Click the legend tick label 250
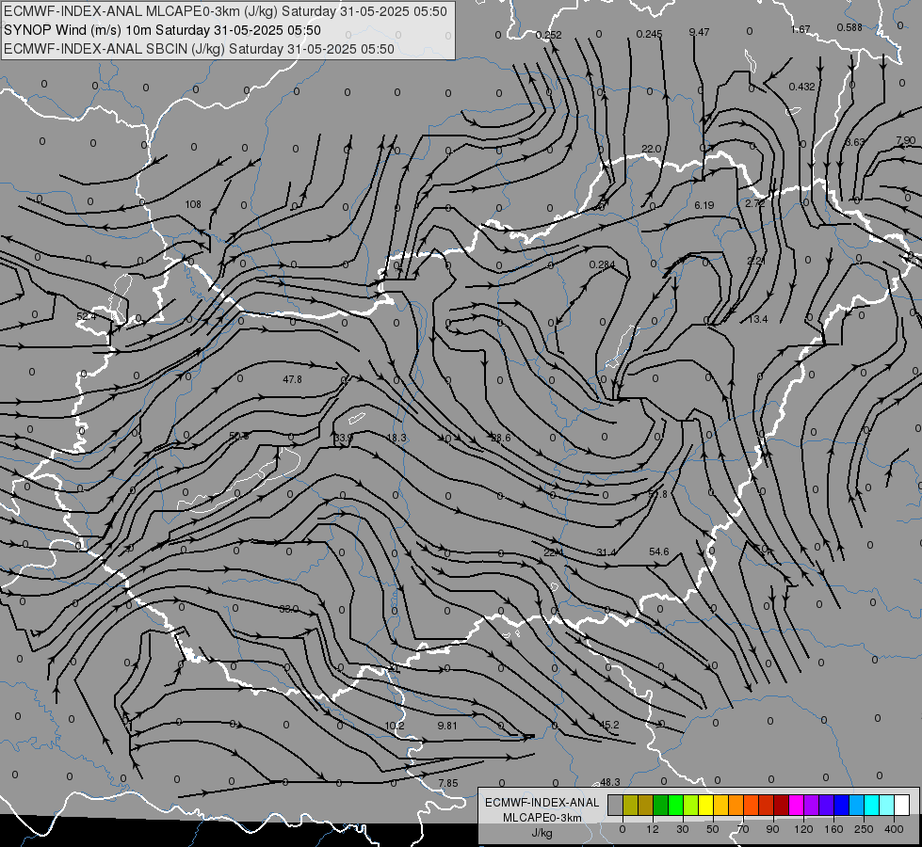922x847 pixels. coord(864,829)
